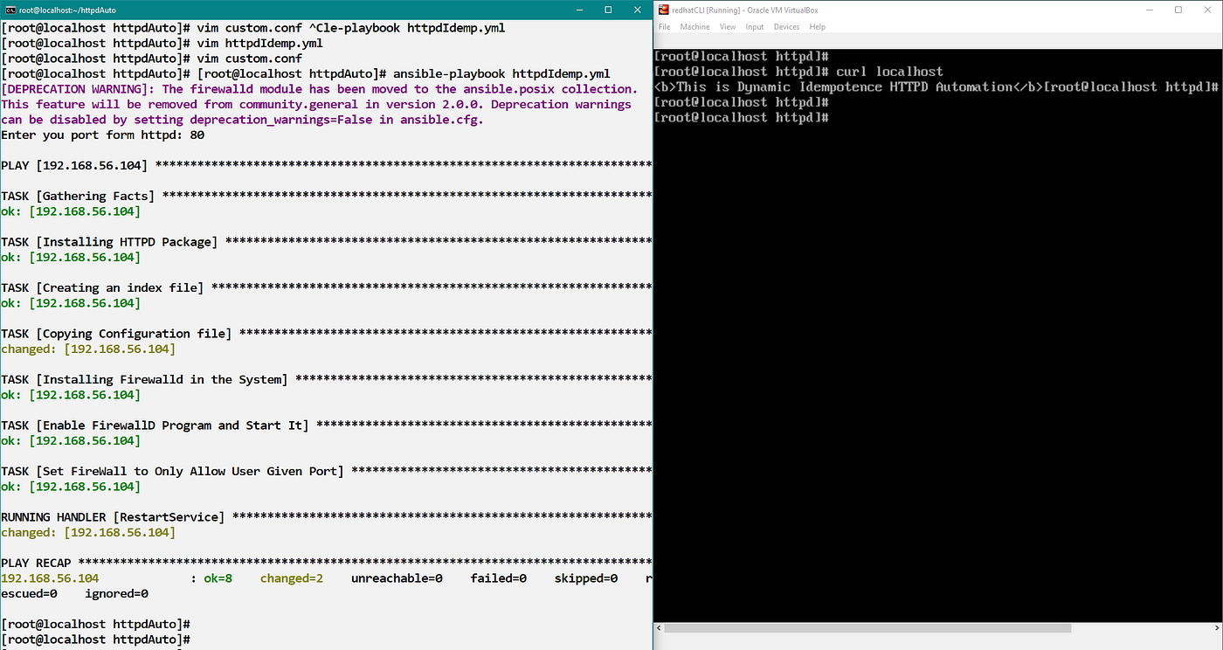Image resolution: width=1223 pixels, height=650 pixels.
Task: Click the 'changed=2' recap value
Action: pyautogui.click(x=292, y=578)
